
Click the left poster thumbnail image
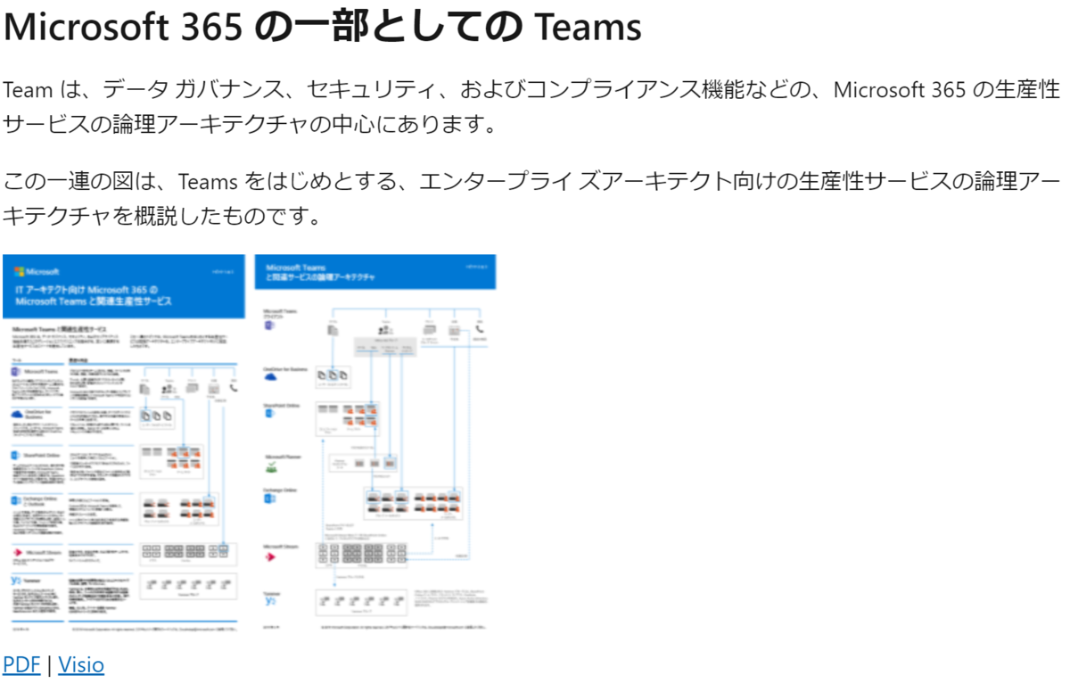pyautogui.click(x=125, y=446)
